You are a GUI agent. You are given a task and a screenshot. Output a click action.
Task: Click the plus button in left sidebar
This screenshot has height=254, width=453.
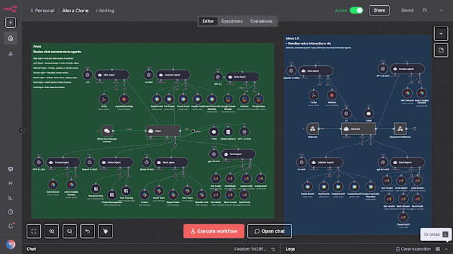[x=10, y=23]
